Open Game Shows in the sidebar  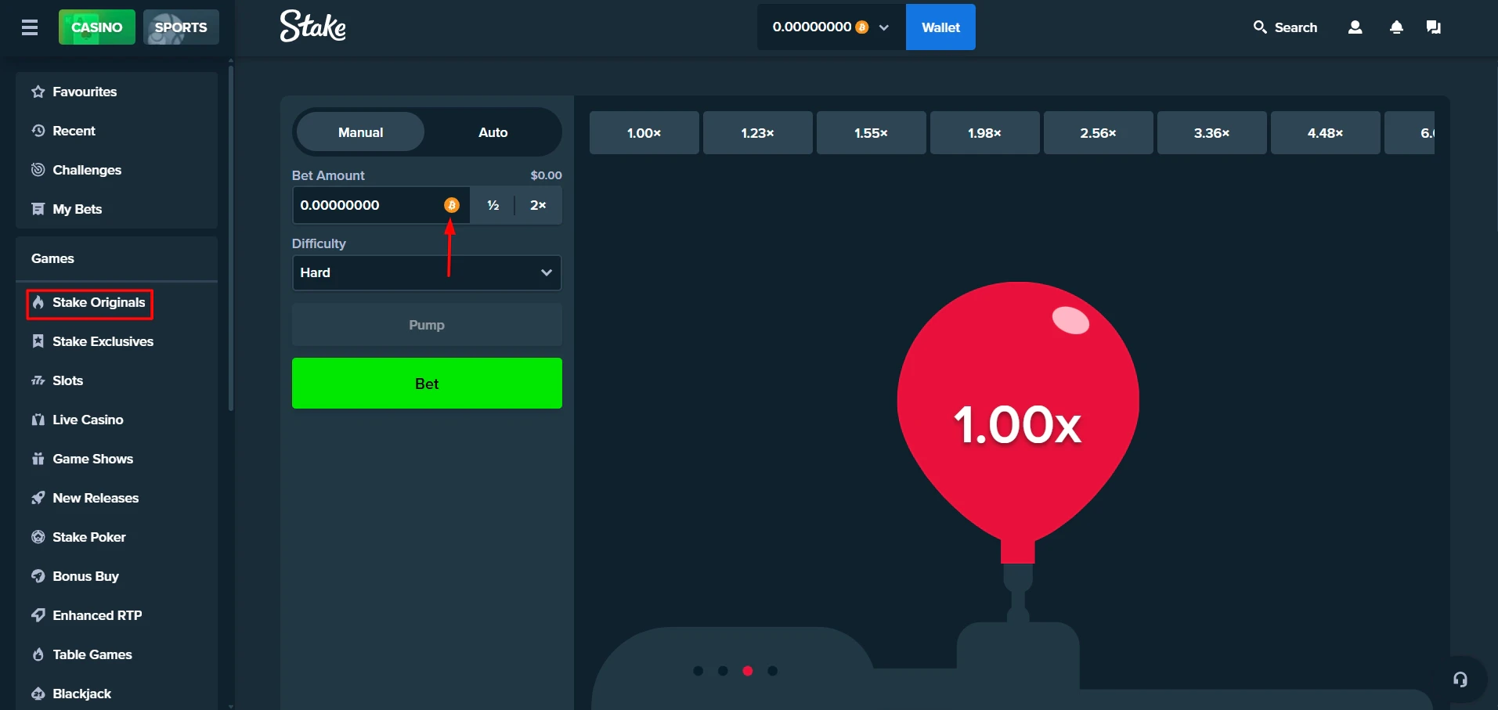(117, 459)
